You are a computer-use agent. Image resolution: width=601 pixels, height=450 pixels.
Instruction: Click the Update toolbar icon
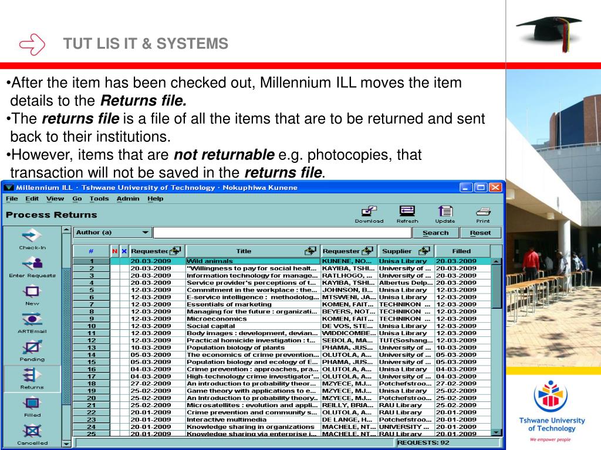coord(445,214)
